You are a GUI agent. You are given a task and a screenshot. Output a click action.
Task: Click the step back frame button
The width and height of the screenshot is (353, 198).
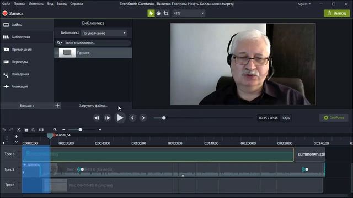tap(97, 118)
